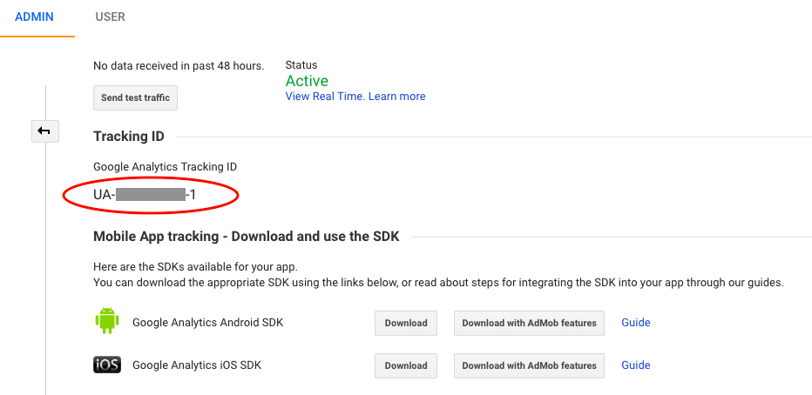Download the Google Analytics iOS SDK
Image resolution: width=812 pixels, height=395 pixels.
tap(406, 365)
